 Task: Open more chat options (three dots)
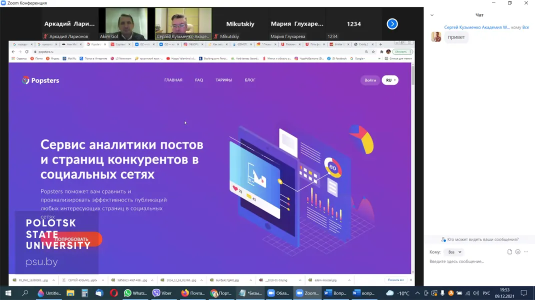[x=526, y=252]
